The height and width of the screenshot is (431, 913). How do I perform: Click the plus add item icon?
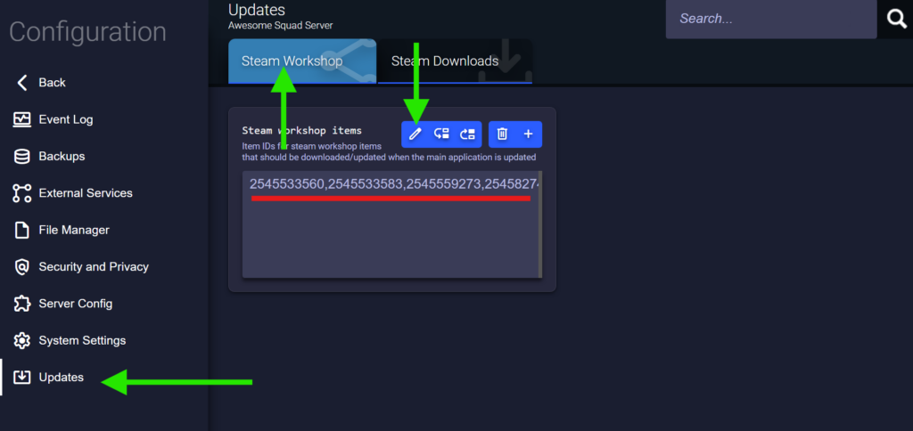(x=528, y=134)
